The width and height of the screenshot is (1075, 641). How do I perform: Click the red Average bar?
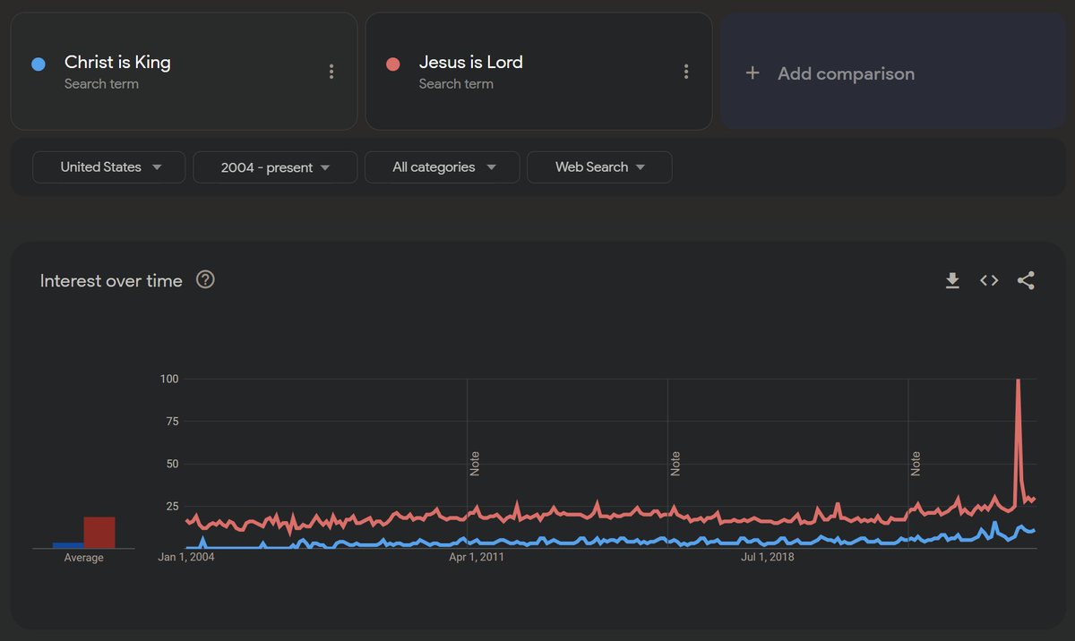99,533
